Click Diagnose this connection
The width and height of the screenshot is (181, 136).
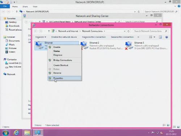pos(94,37)
